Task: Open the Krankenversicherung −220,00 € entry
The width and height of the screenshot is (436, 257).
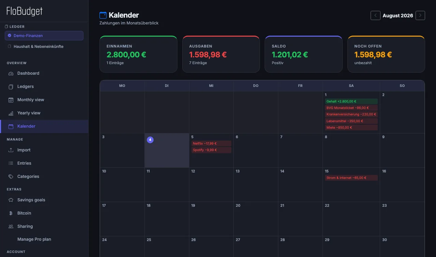Action: coord(351,114)
